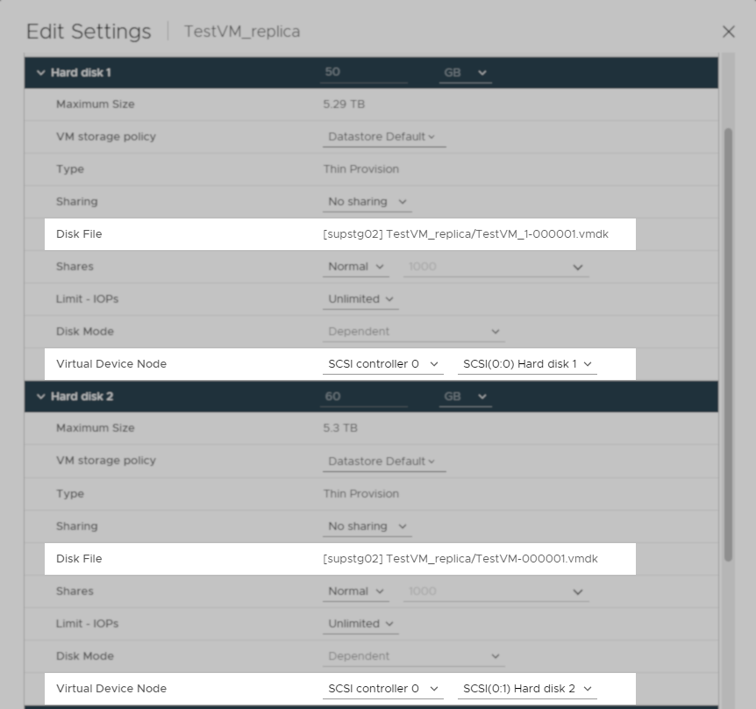Screen dimensions: 756x709
Task: Open the Limit - IOPs dropdown for Hard disk 1
Action: tap(360, 298)
